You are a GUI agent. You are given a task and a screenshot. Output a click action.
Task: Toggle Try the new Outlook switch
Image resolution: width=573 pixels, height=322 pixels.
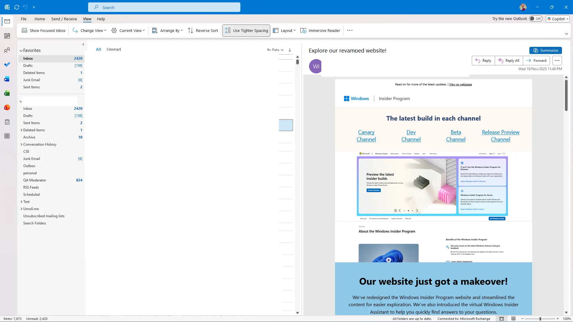536,19
